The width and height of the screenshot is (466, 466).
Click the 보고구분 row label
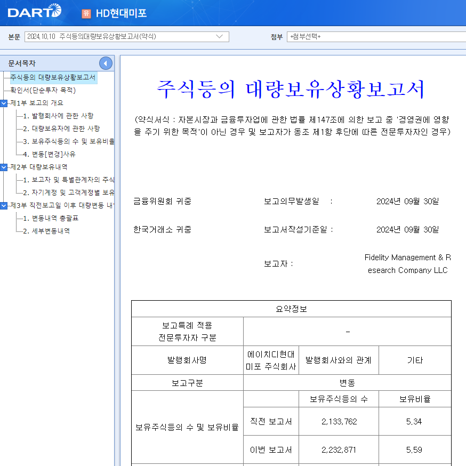point(187,383)
